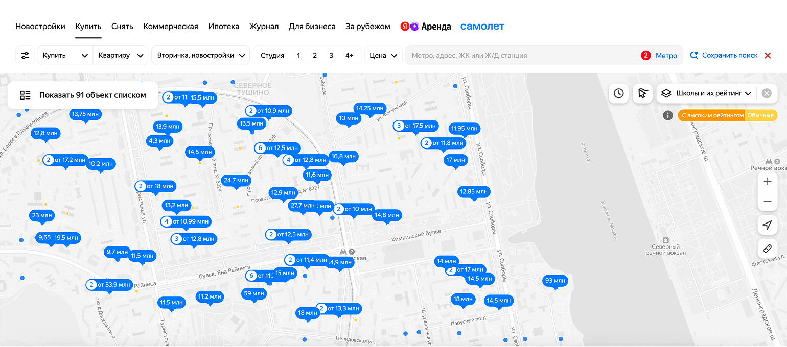
Task: Select the ruler measurement tool
Action: coord(767,249)
